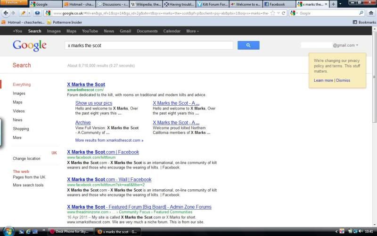Switch to the Hotmail tab
The image size is (377, 236).
(x=79, y=4)
